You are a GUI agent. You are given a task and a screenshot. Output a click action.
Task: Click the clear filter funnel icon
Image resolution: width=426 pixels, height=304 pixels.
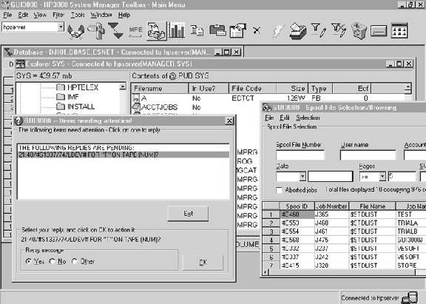[x=339, y=30]
